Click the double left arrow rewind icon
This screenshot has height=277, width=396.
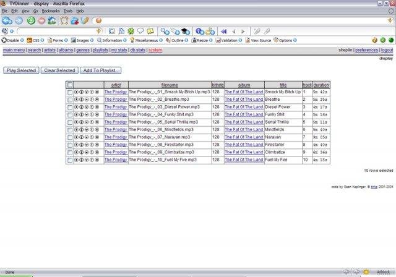coord(224,32)
